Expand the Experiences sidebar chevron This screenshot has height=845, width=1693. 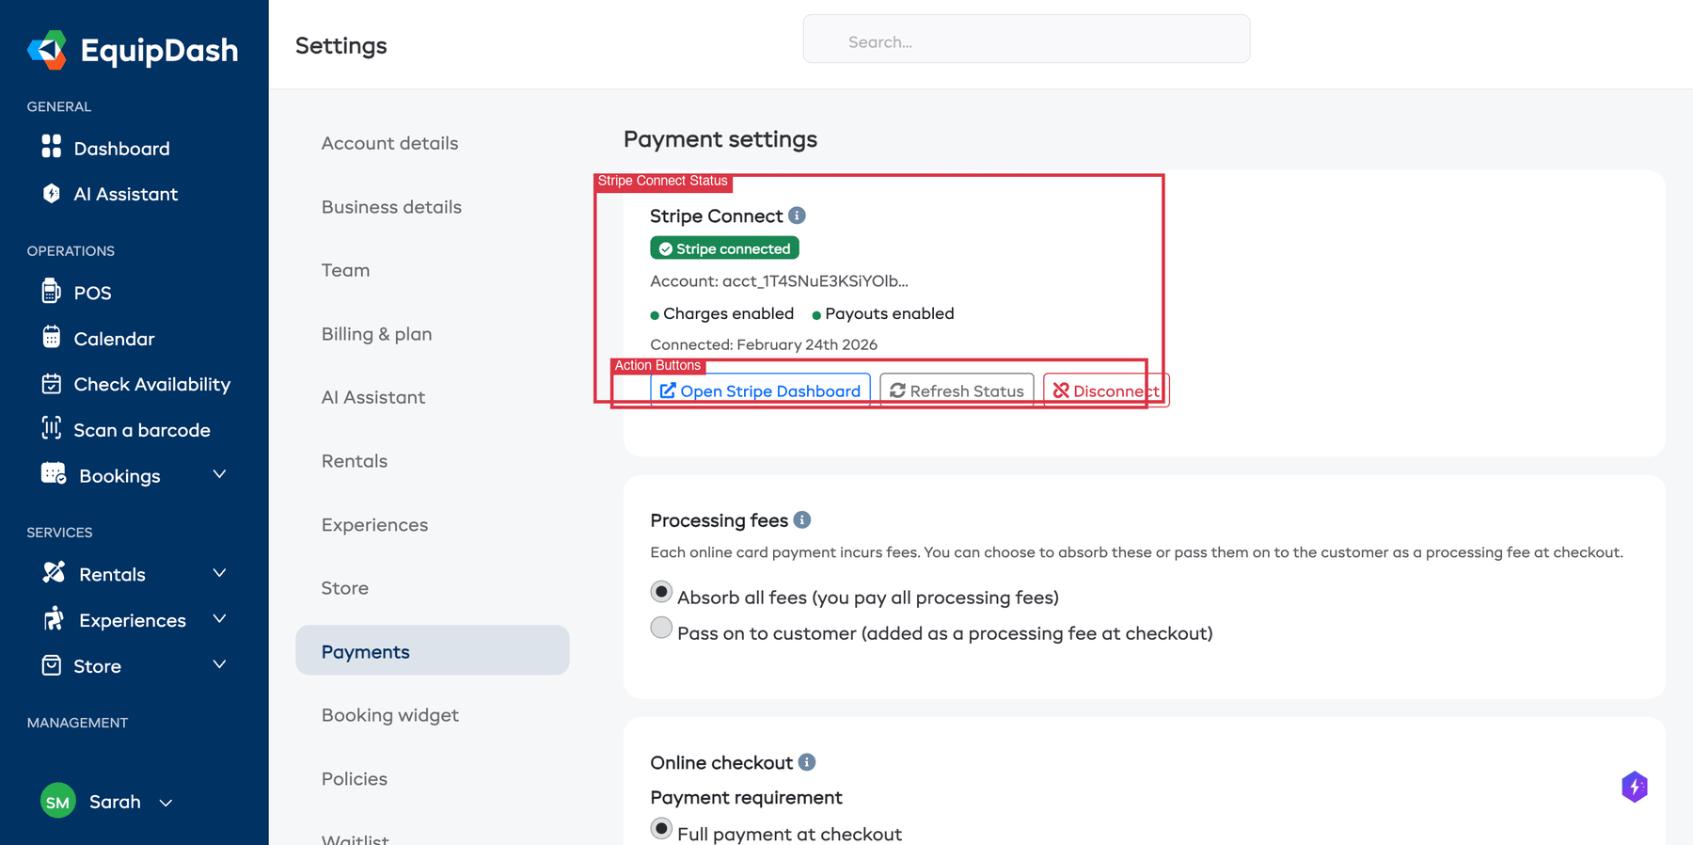pos(219,618)
